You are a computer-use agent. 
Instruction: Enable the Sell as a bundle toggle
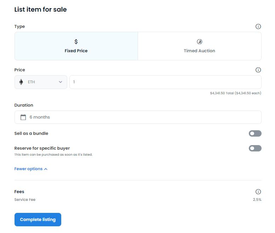click(255, 133)
